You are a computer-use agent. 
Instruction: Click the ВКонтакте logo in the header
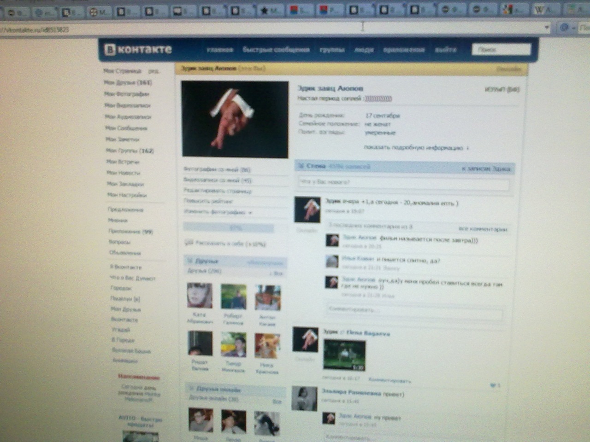click(138, 50)
